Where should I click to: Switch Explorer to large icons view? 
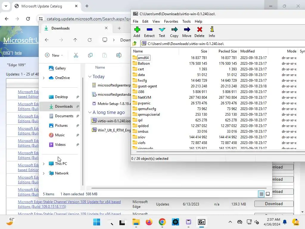pos(268,194)
